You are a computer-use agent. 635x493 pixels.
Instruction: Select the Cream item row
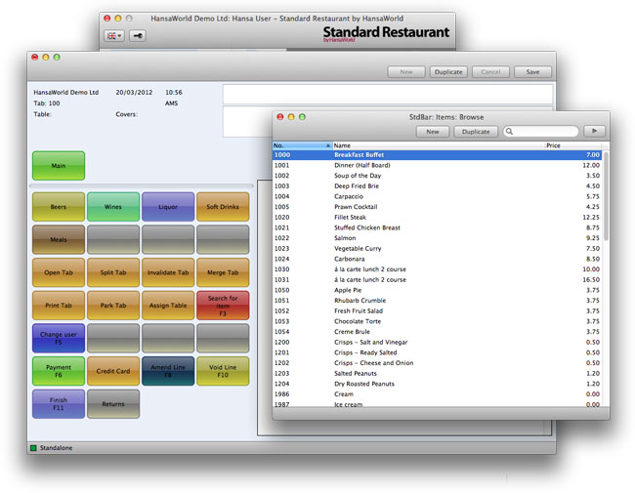click(x=438, y=394)
